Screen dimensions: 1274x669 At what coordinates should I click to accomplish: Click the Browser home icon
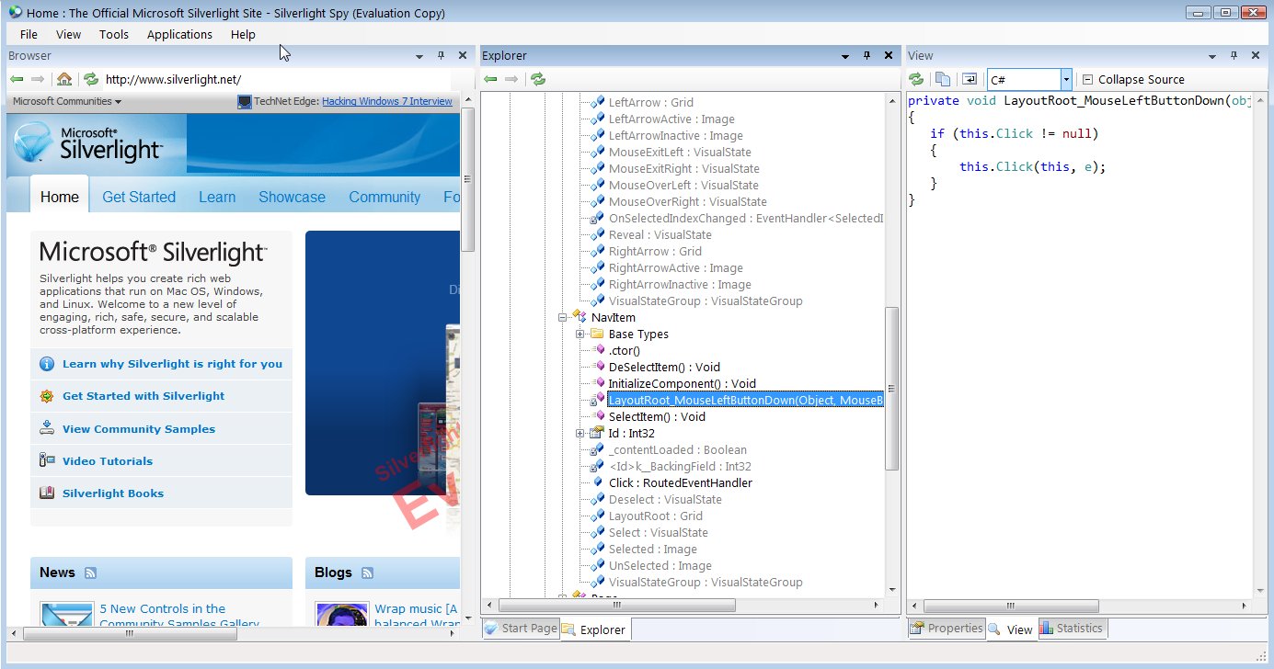pyautogui.click(x=64, y=79)
